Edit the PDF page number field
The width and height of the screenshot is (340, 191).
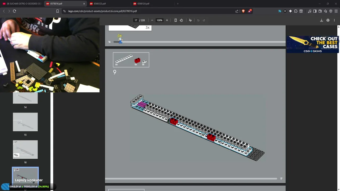pos(136,20)
